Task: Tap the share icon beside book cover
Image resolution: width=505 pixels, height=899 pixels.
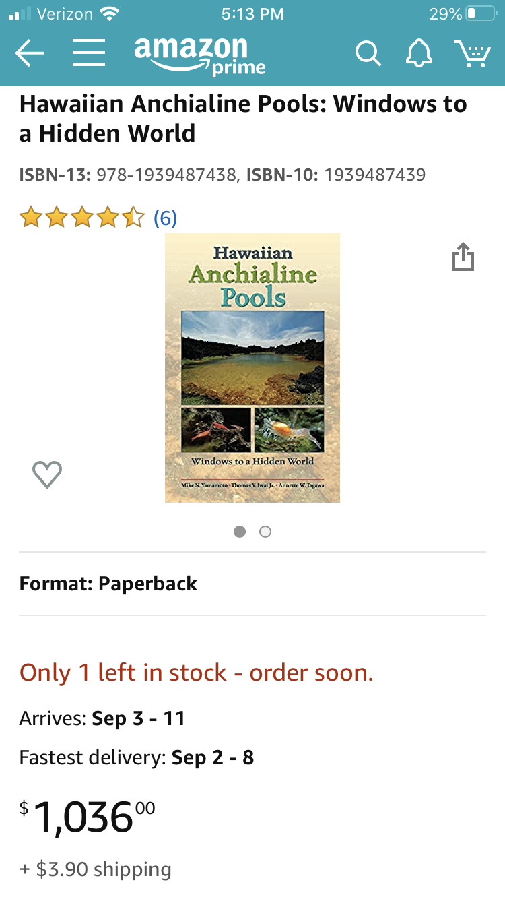Action: (463, 257)
